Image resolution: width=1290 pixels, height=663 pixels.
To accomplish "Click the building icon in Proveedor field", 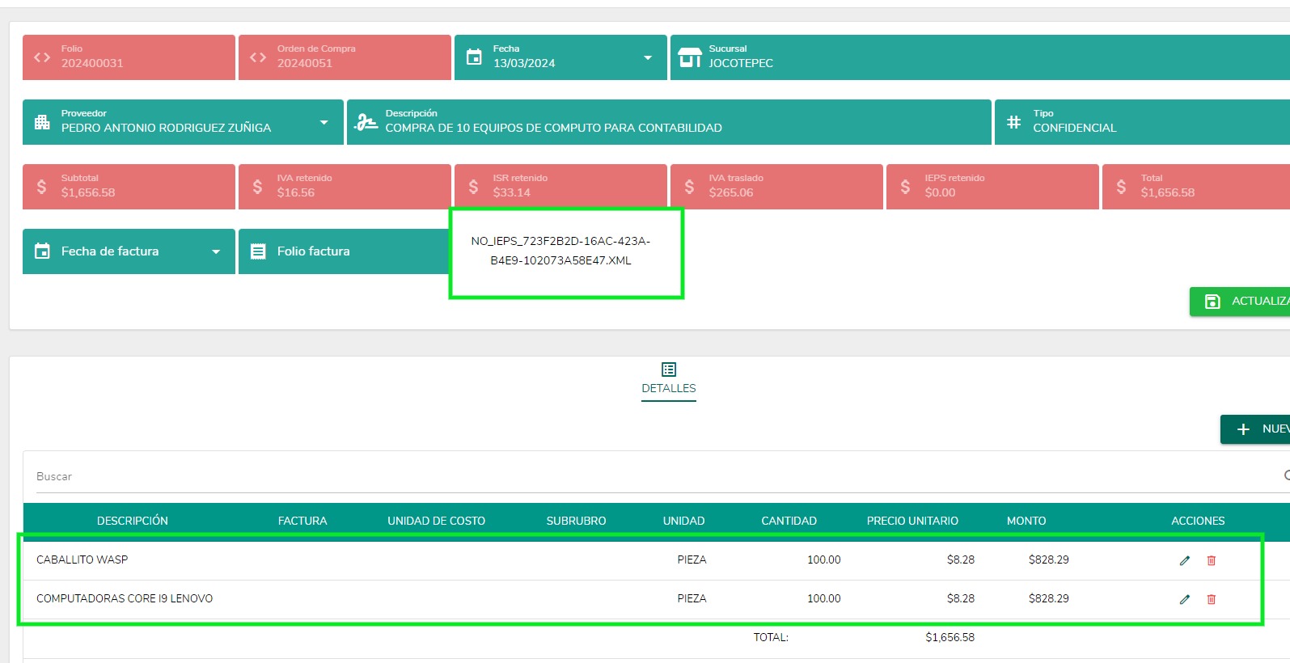I will pyautogui.click(x=42, y=122).
